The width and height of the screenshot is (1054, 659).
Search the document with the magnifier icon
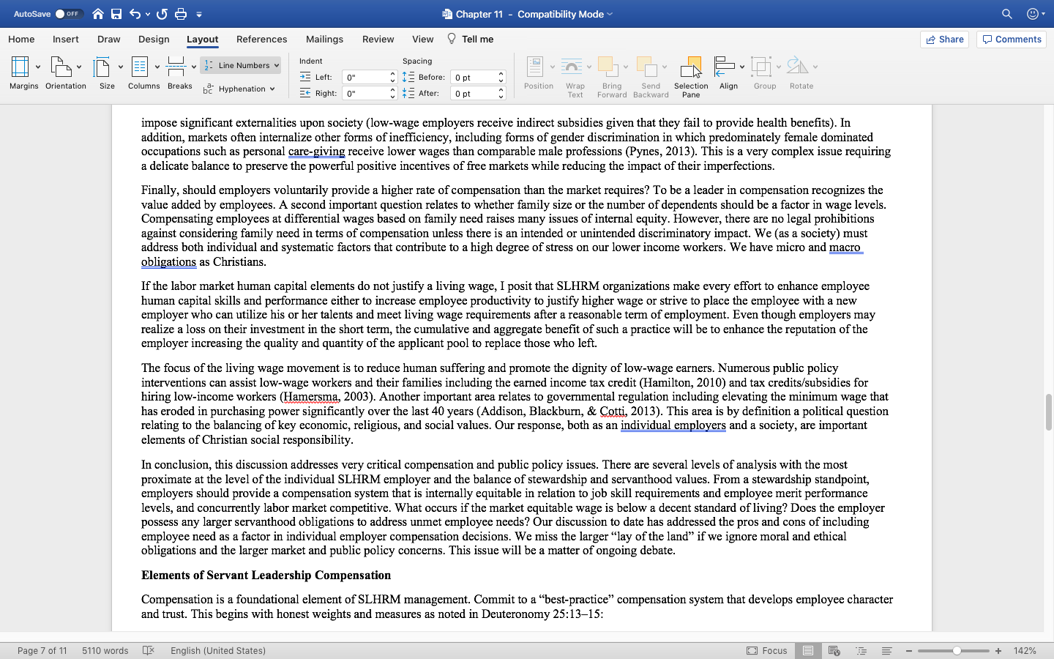point(1007,14)
